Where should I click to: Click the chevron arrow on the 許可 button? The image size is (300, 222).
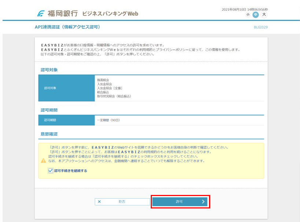coord(203,202)
